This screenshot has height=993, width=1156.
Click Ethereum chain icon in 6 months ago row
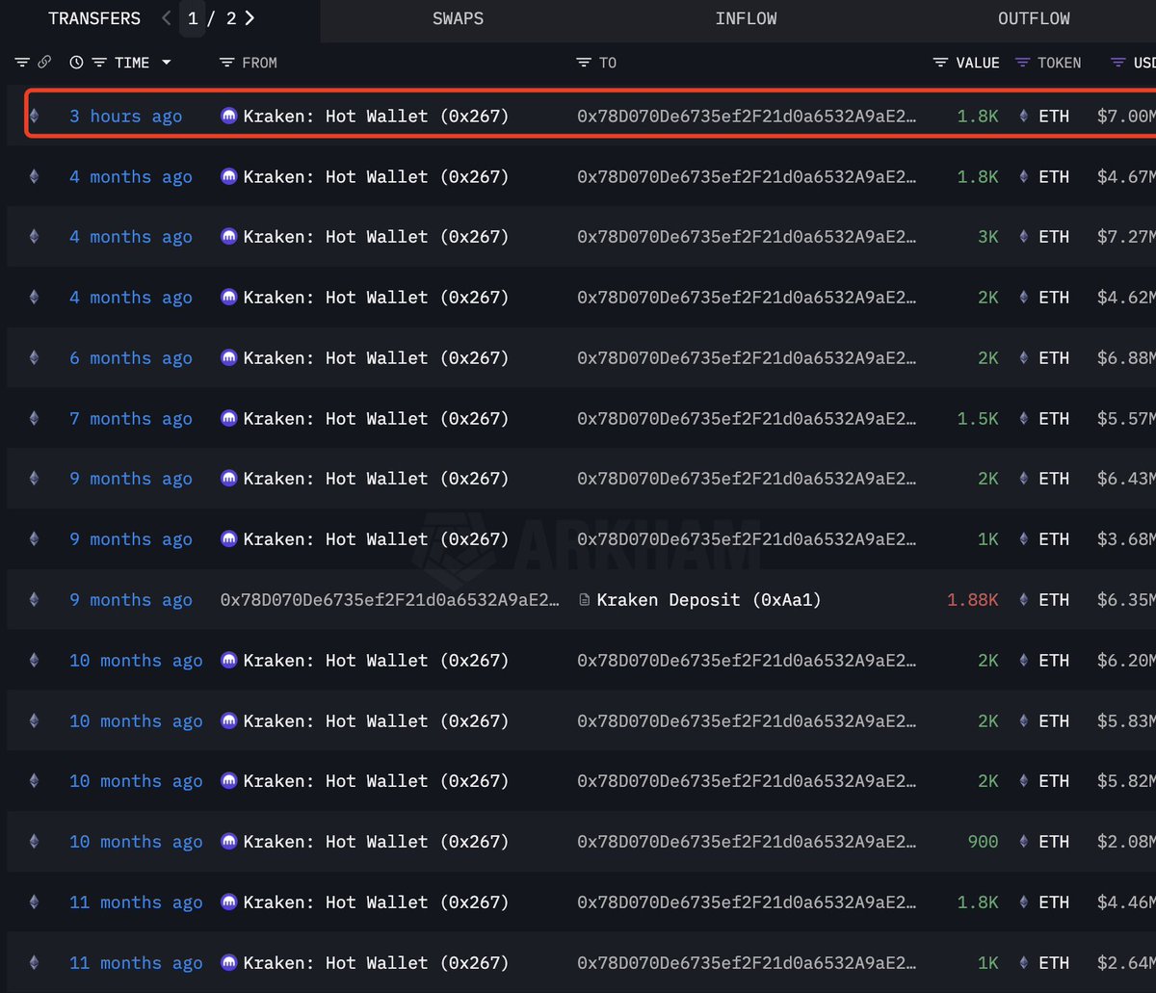(x=35, y=358)
